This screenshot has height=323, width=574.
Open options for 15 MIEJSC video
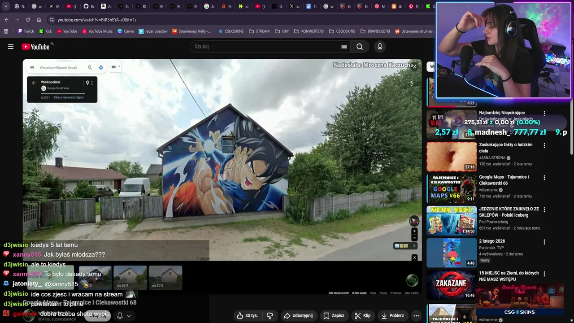point(544,274)
